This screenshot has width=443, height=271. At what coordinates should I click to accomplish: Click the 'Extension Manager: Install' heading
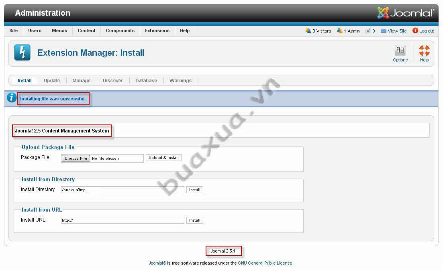click(91, 53)
